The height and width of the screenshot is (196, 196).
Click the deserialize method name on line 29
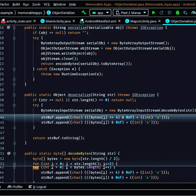pyautogui.click(x=79, y=95)
